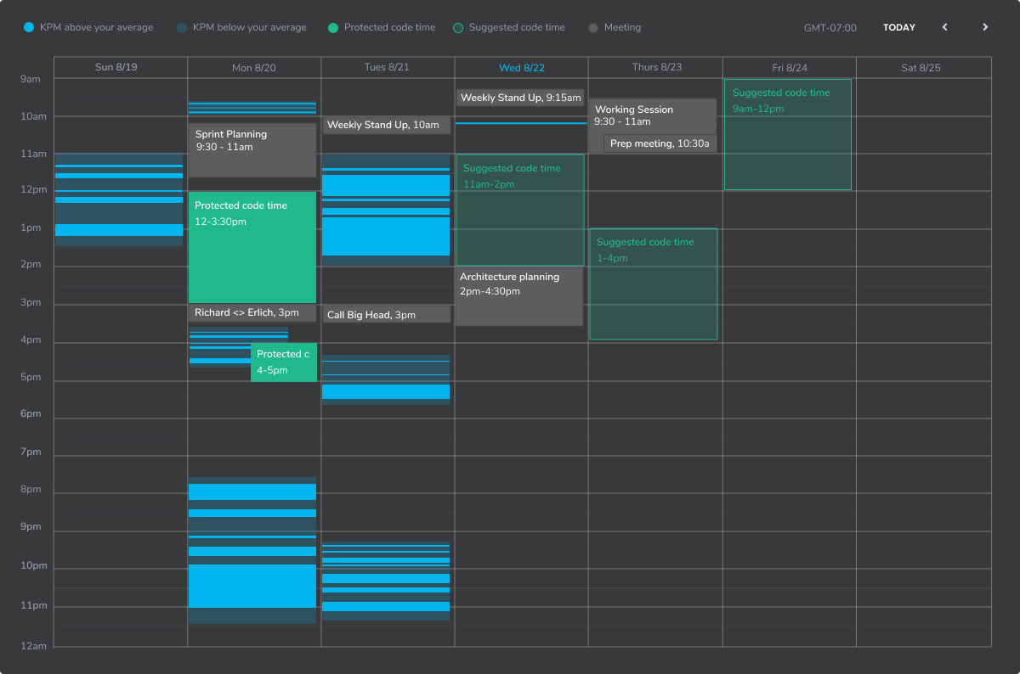Open Friday's Suggested code time 9am-12pm block
Screen dimensions: 1020x674
tap(787, 134)
